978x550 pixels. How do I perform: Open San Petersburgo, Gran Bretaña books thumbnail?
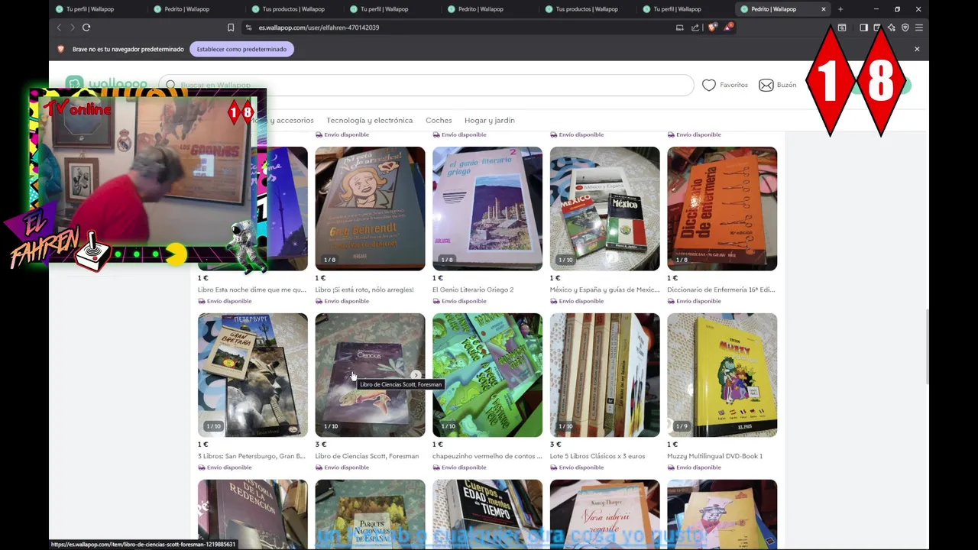(253, 375)
